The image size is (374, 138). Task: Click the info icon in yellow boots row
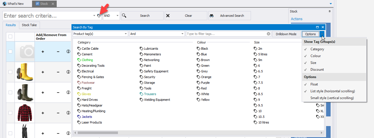tap(68, 72)
